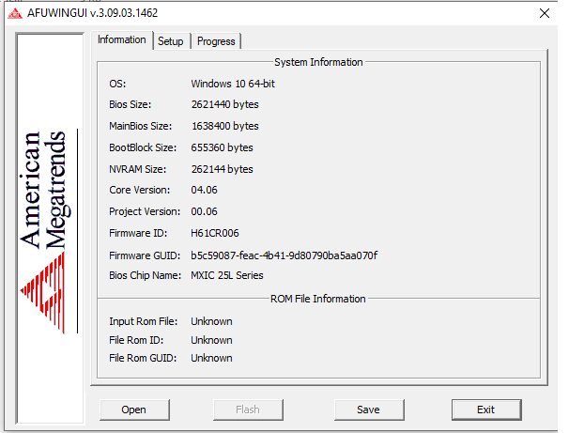Switch to the Setup tab

pyautogui.click(x=171, y=41)
